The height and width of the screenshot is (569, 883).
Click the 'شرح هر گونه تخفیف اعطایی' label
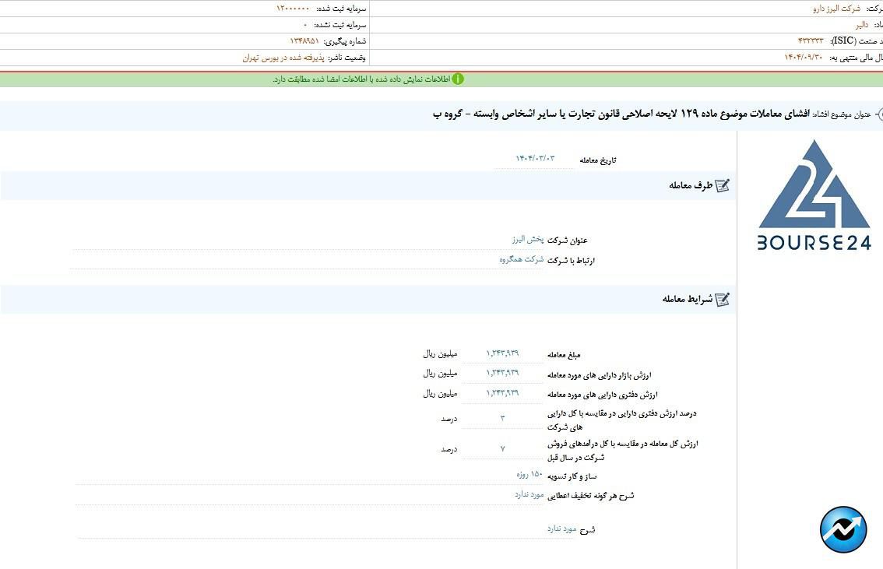pyautogui.click(x=591, y=496)
